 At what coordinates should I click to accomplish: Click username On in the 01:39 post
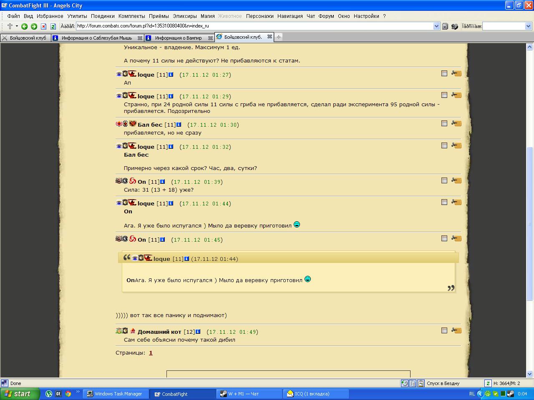point(142,182)
